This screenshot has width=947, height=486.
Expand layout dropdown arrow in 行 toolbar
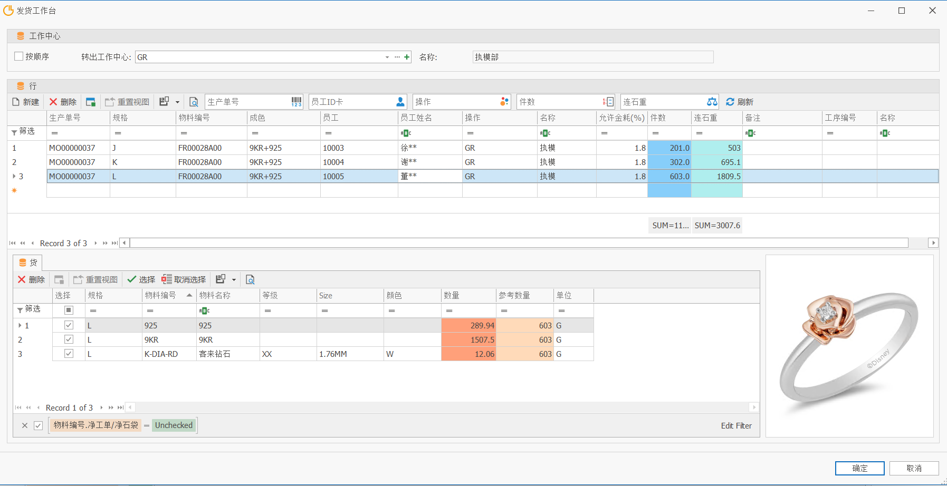coord(177,102)
